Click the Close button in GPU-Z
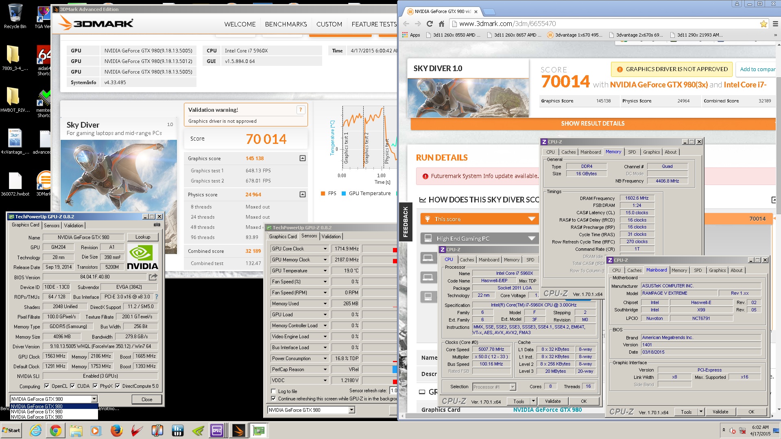Viewport: 781px width, 439px height. tap(147, 400)
